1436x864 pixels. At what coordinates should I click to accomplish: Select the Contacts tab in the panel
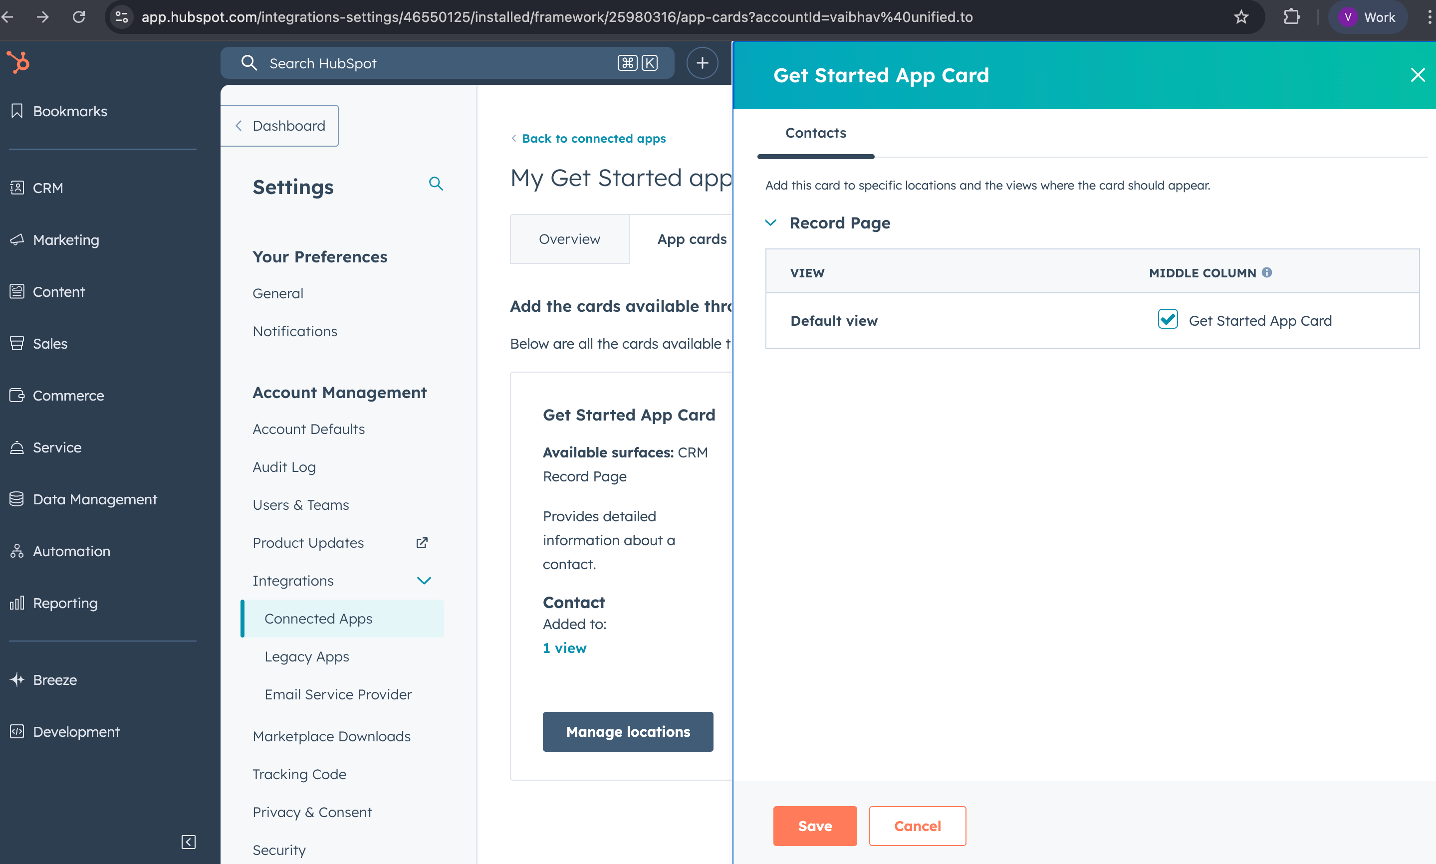pos(815,133)
